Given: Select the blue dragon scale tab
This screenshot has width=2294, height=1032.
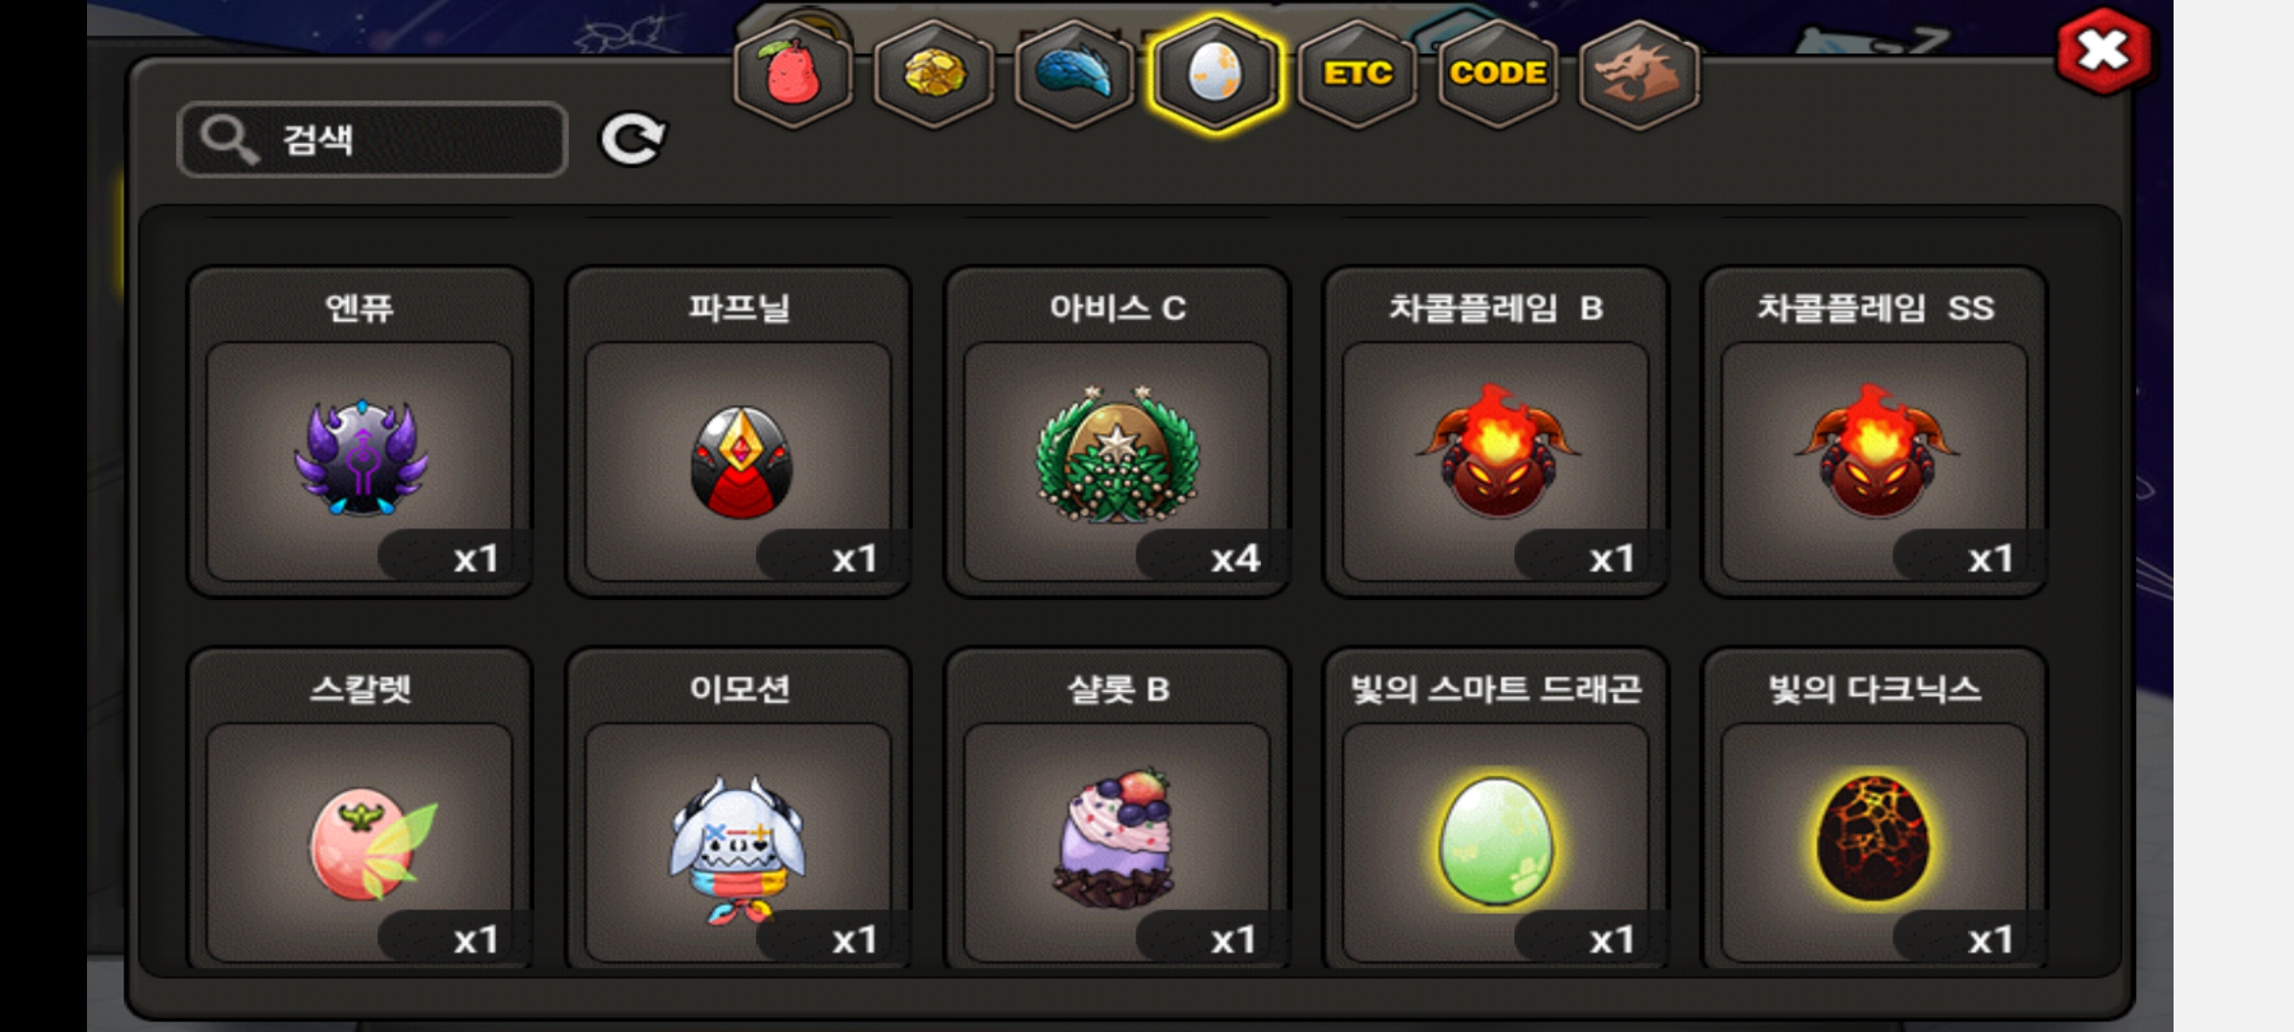Looking at the screenshot, I should 1074,74.
